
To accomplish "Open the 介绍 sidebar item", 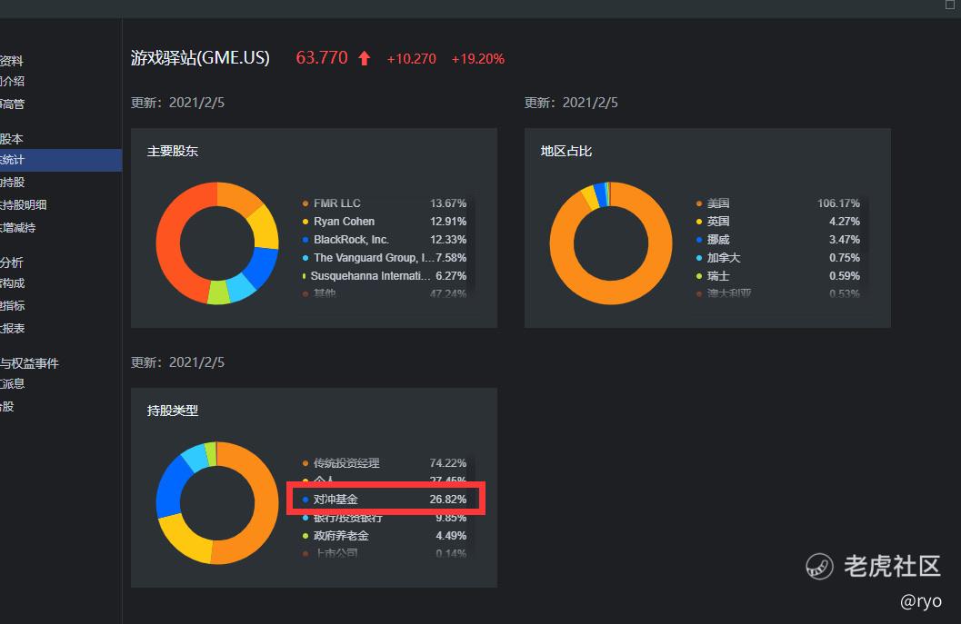I will coord(12,82).
